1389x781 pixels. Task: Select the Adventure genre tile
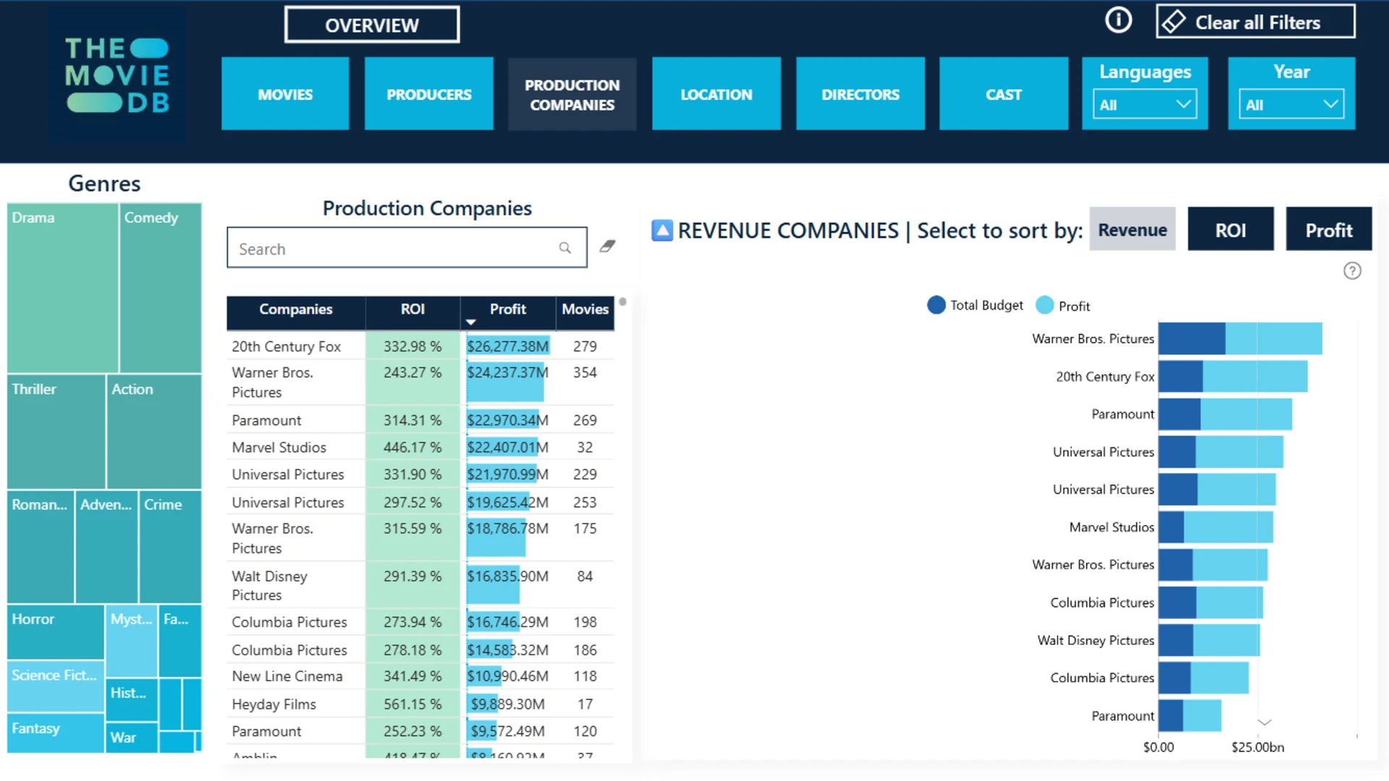pos(106,547)
